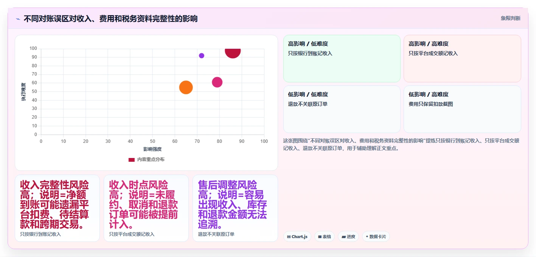Click the icon inside the 进度 chip
Viewport: 536px width, 257px height.
point(343,237)
